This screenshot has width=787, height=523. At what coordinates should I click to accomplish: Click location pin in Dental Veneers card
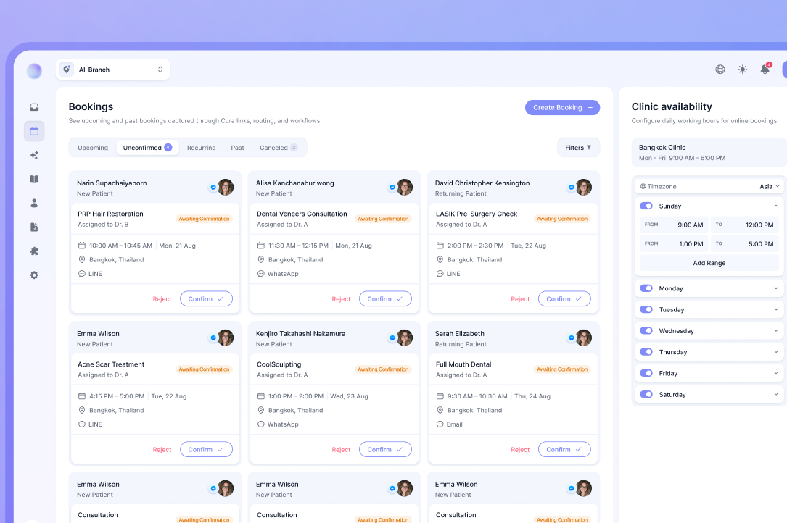(x=261, y=260)
